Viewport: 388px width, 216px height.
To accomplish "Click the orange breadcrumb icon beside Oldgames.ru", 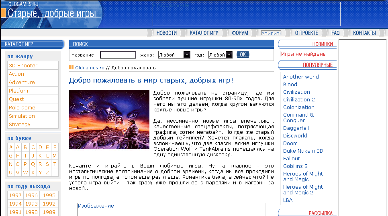I will 71,67.
